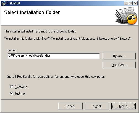Image resolution: width=139 pixels, height=113 pixels.
Task: Continue with the Next button
Action: pos(124,106)
